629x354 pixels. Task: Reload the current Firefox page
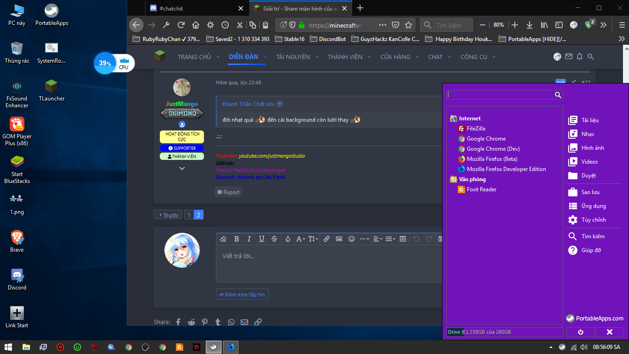point(181,25)
